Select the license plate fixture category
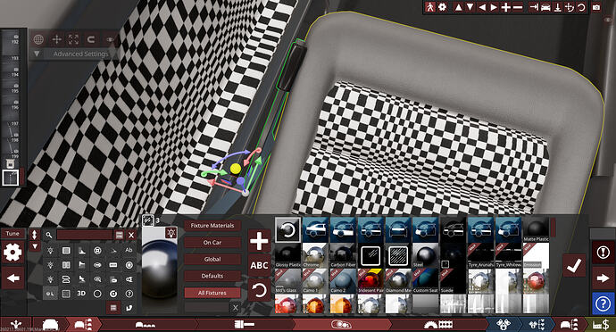Viewport: 616px width, 332px height. click(x=113, y=265)
